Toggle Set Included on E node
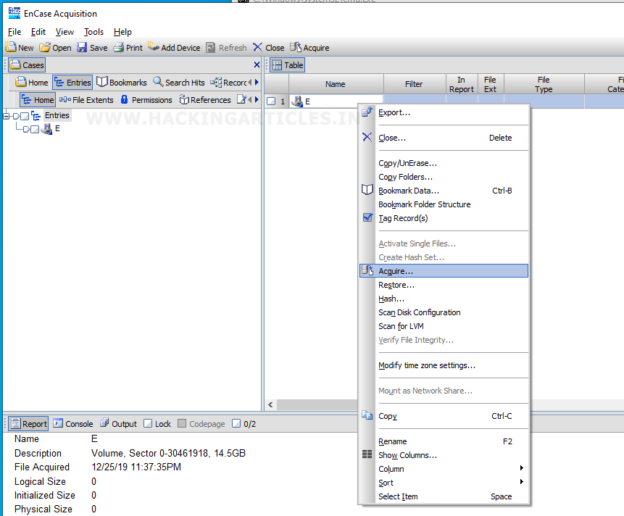Viewport: 624px width, 516px height. [26, 129]
